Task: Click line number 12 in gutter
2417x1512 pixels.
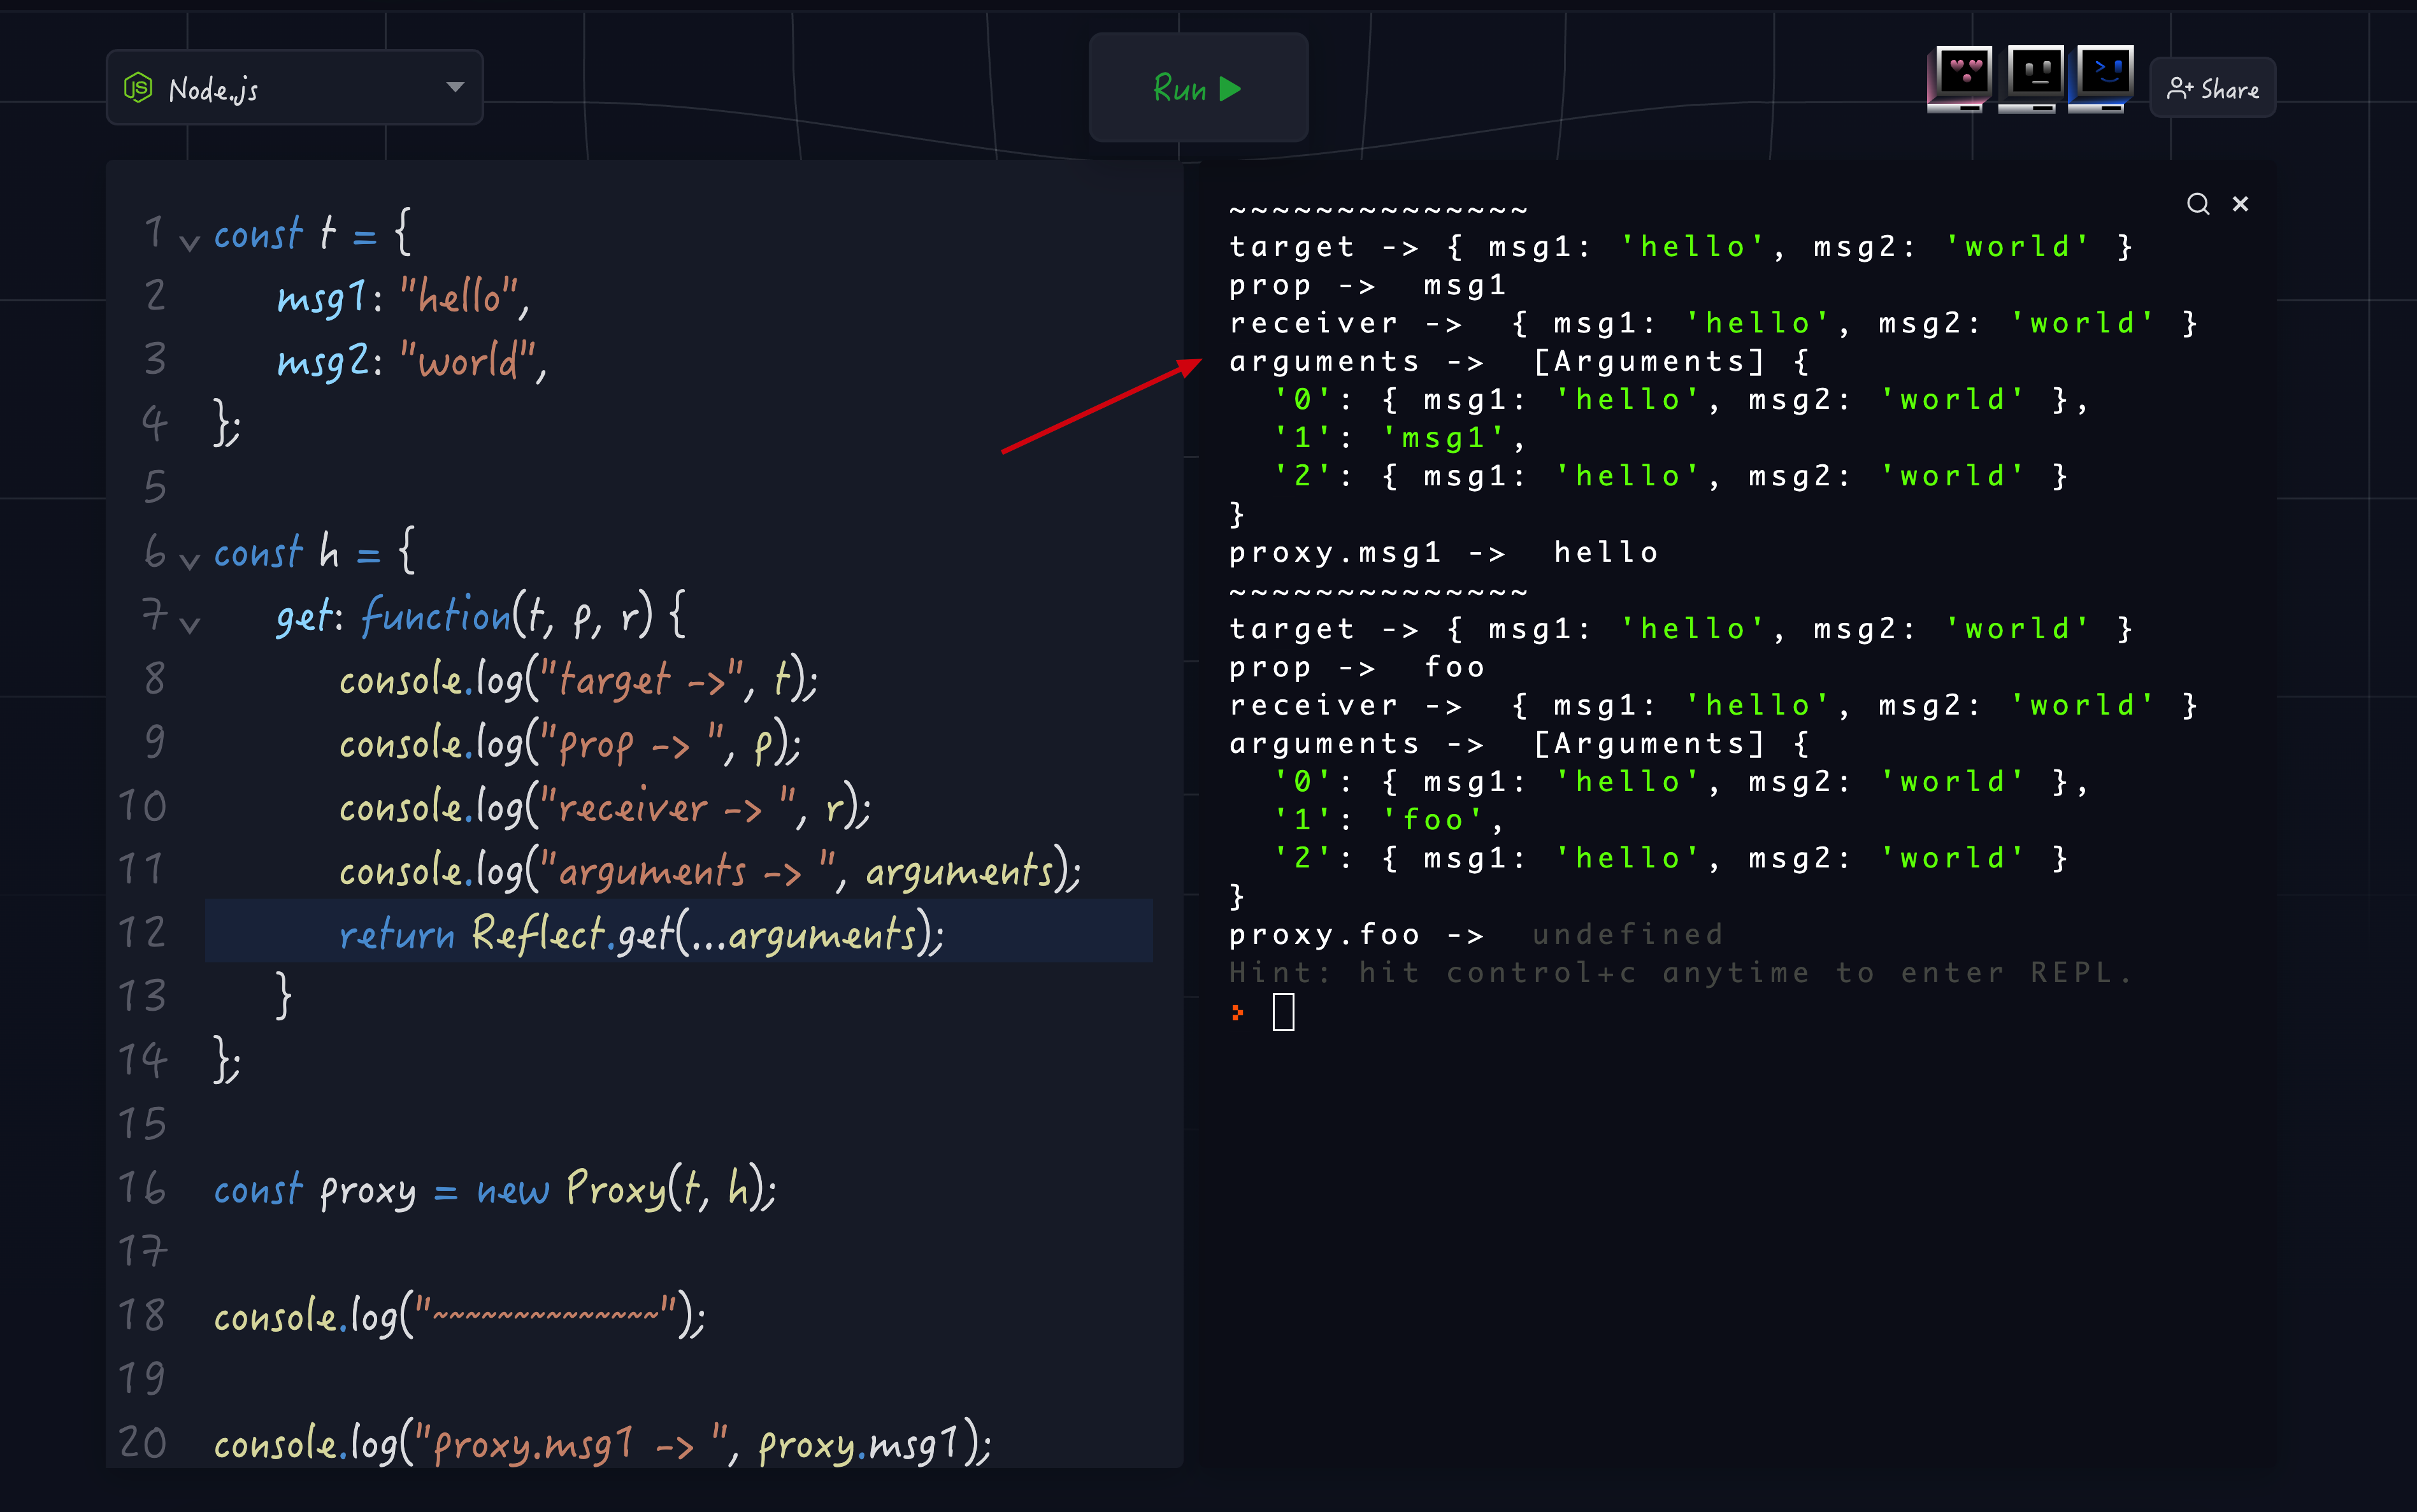Action: [142, 932]
